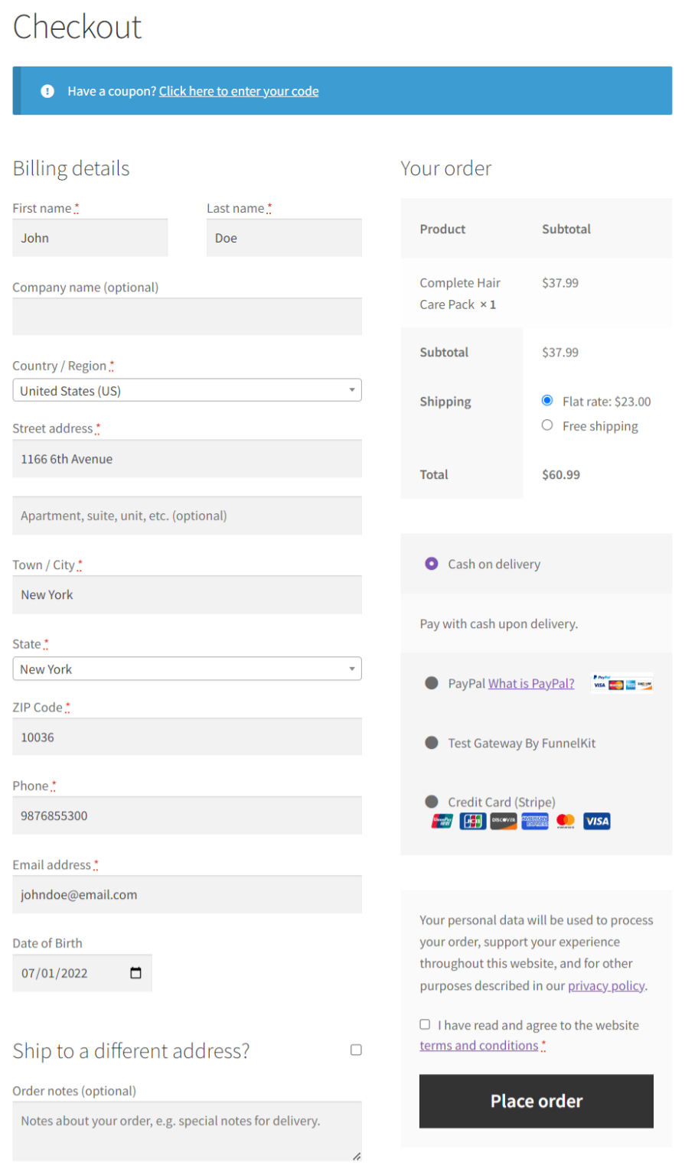Click the What is PayPal? link

coord(530,682)
